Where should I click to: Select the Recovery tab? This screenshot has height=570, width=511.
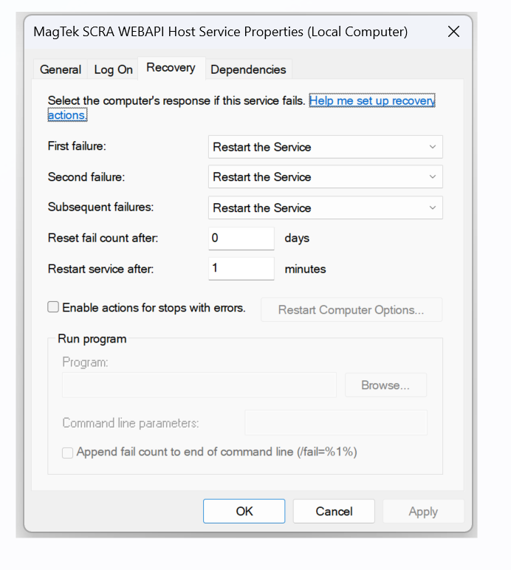[x=171, y=68]
